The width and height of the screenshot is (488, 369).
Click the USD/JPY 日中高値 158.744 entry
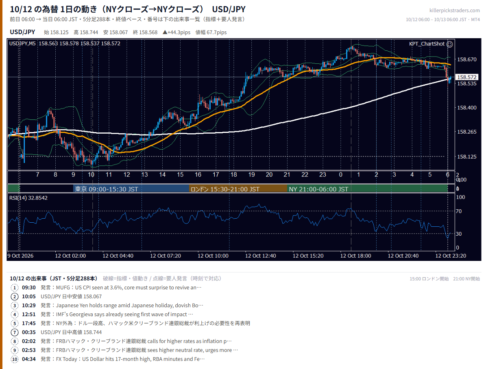click(71, 332)
